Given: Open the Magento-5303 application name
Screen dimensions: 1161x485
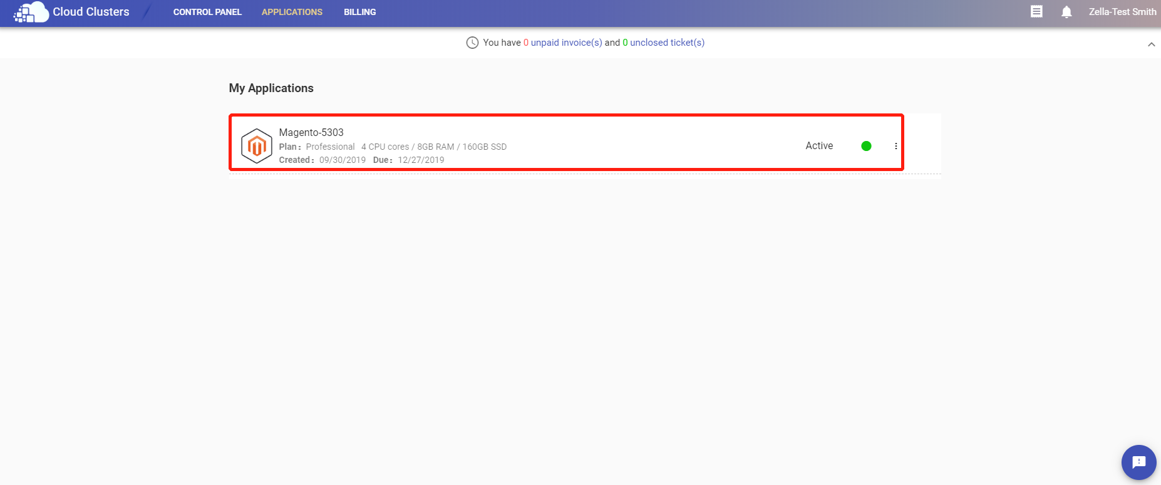Looking at the screenshot, I should click(x=311, y=132).
